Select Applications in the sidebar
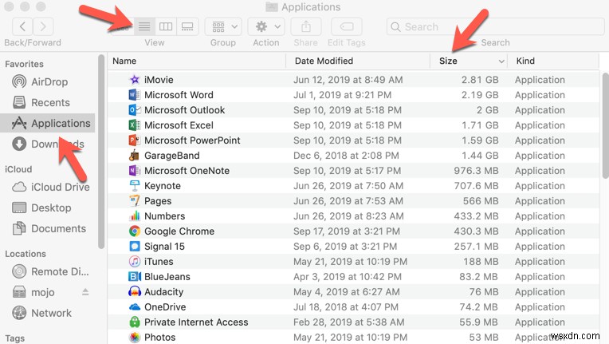The height and width of the screenshot is (344, 609). coord(47,123)
